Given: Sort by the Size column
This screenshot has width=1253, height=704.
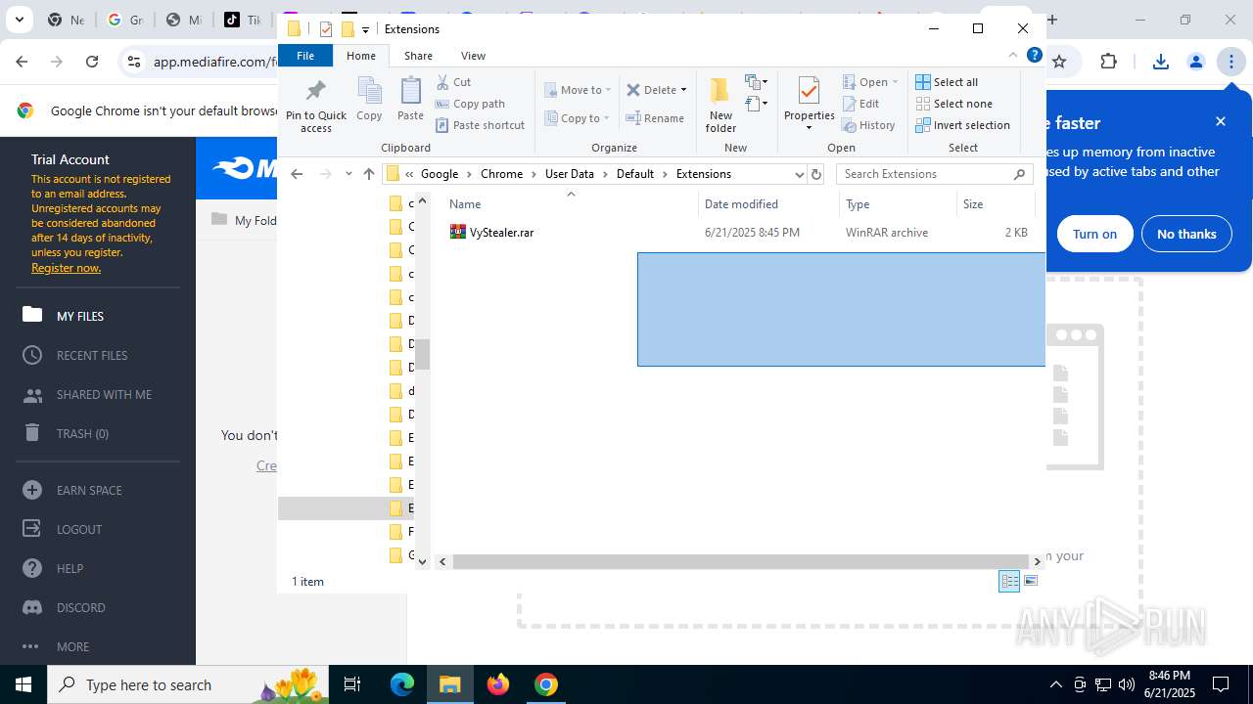Looking at the screenshot, I should 996,204.
